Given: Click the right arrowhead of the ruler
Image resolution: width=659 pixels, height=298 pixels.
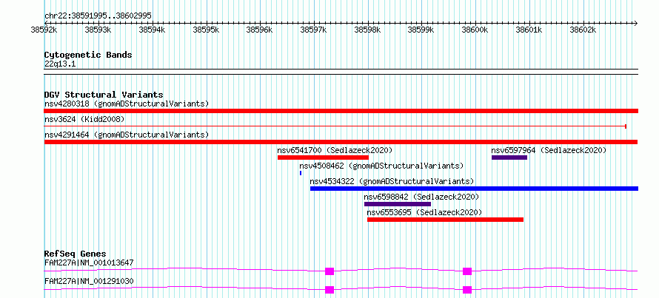Looking at the screenshot, I should point(636,23).
